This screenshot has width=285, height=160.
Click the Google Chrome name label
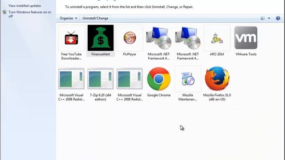[x=159, y=95]
